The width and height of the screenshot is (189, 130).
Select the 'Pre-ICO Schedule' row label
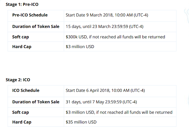tap(30, 15)
